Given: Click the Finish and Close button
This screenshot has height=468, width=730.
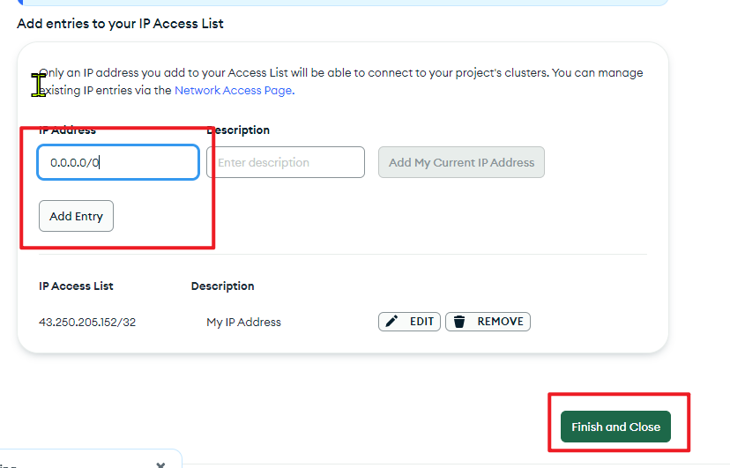Looking at the screenshot, I should tap(615, 427).
